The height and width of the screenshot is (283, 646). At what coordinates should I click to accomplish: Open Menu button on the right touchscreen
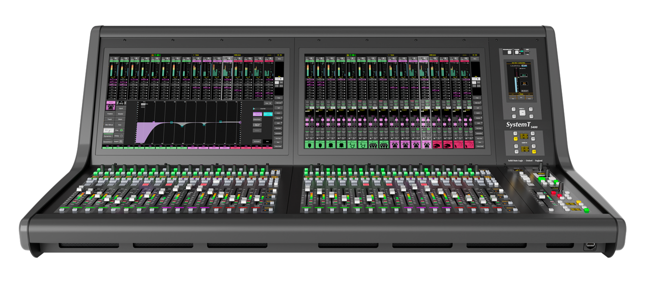(475, 59)
